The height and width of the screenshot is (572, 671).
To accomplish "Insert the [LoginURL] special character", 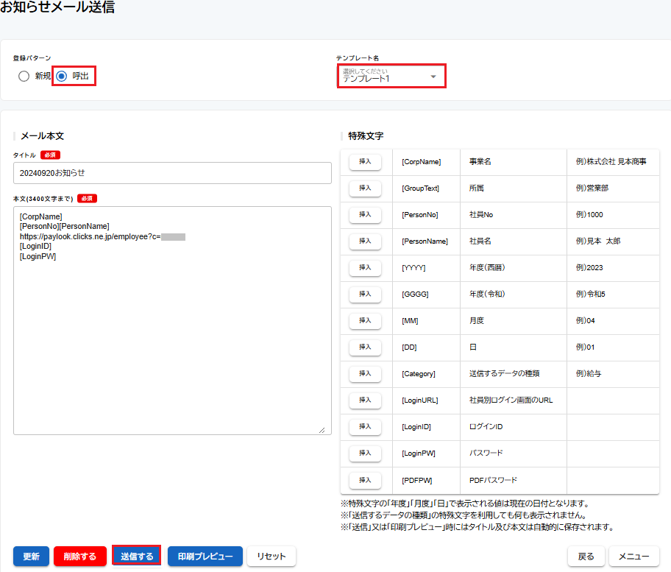I will (365, 400).
